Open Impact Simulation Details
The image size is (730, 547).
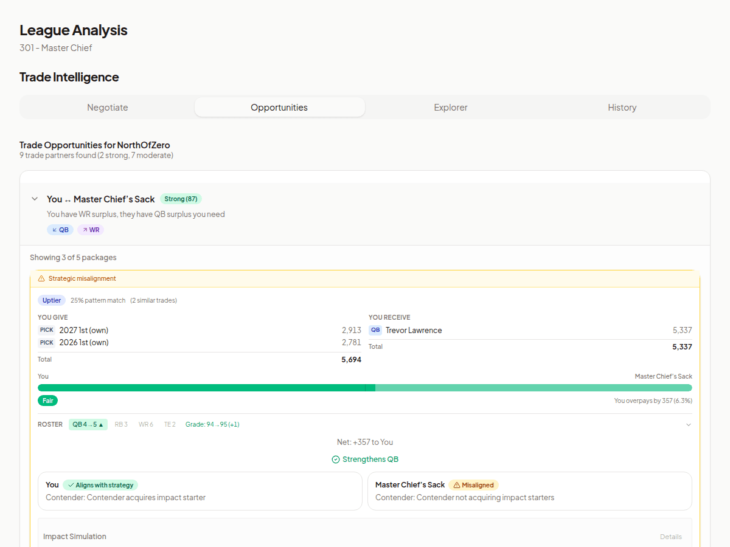(670, 537)
